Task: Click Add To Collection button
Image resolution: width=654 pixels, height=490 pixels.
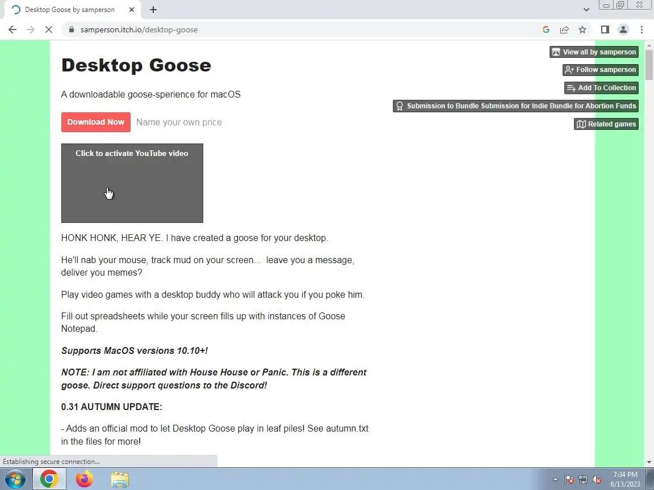Action: point(601,88)
